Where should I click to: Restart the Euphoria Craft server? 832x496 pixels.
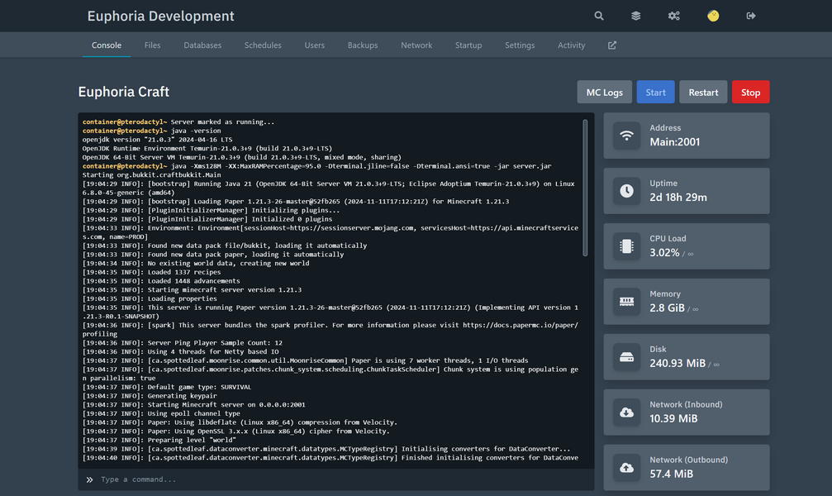[703, 92]
